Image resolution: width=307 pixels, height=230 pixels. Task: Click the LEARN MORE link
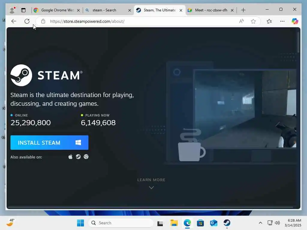point(151,180)
